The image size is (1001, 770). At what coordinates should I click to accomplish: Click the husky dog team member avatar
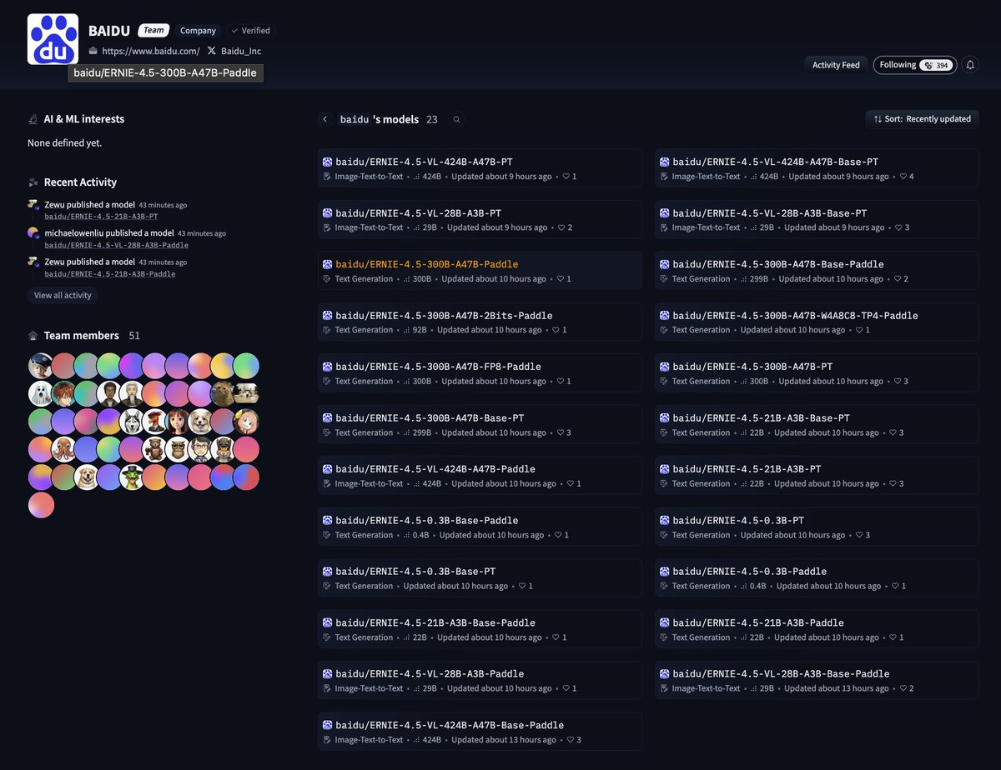(x=132, y=422)
